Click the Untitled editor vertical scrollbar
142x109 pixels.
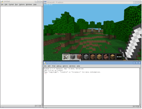pos(42,55)
